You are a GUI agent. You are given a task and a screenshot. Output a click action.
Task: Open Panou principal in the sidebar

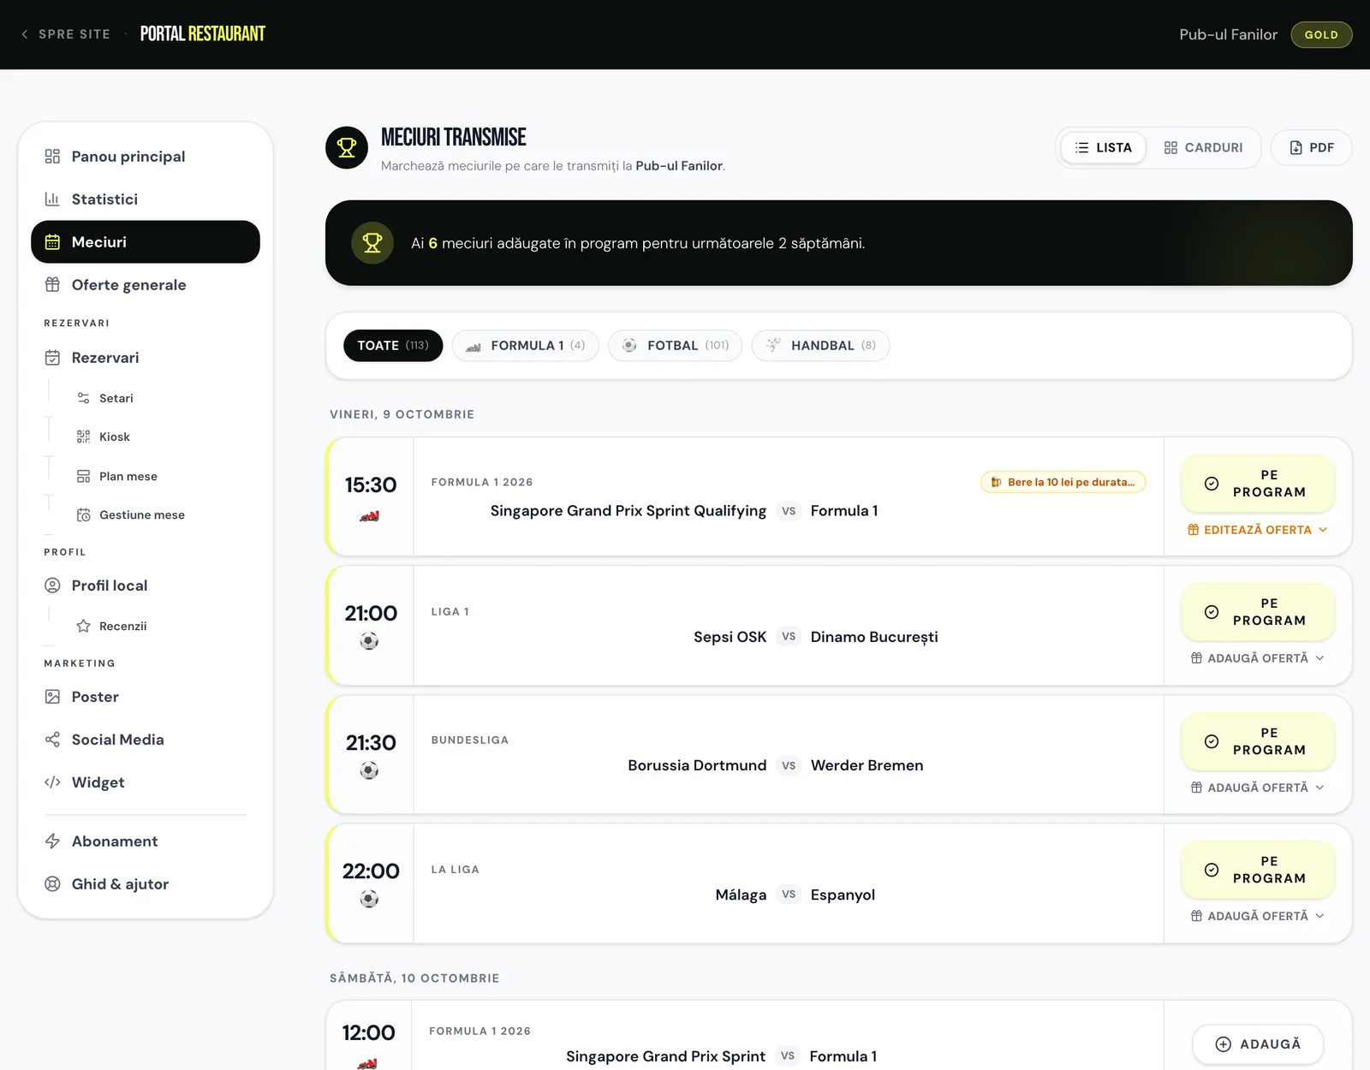click(x=146, y=157)
